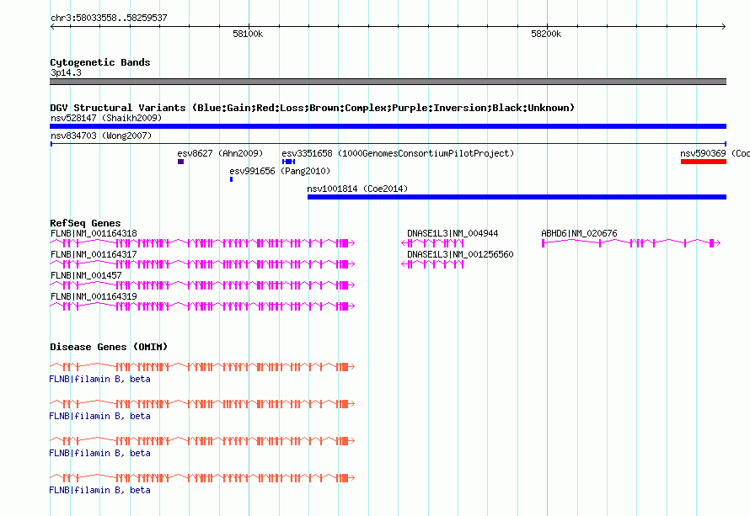This screenshot has width=750, height=516.
Task: Select the 3p14.3 band label
Action: point(66,72)
